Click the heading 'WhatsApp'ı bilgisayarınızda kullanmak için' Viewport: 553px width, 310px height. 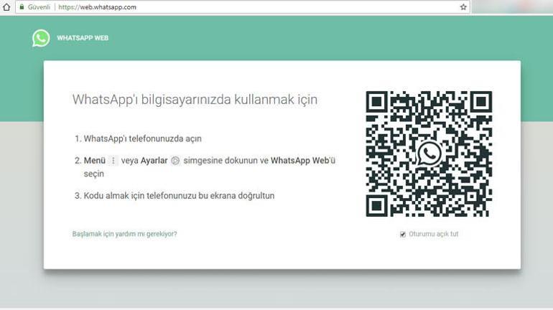(195, 100)
